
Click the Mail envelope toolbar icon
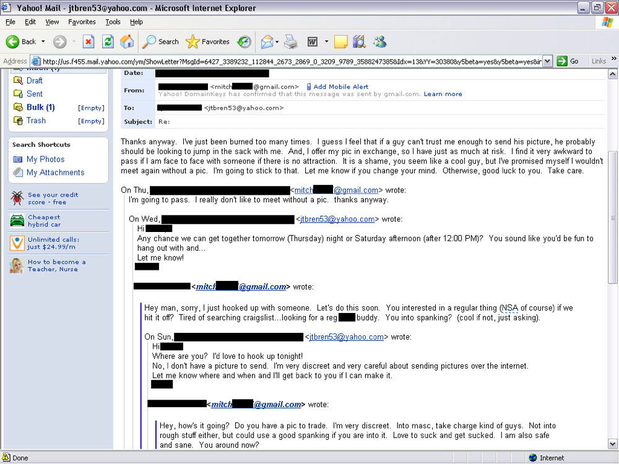[x=267, y=41]
